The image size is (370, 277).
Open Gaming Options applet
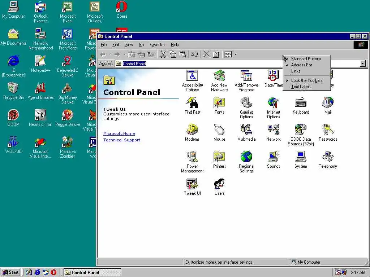coord(246,108)
